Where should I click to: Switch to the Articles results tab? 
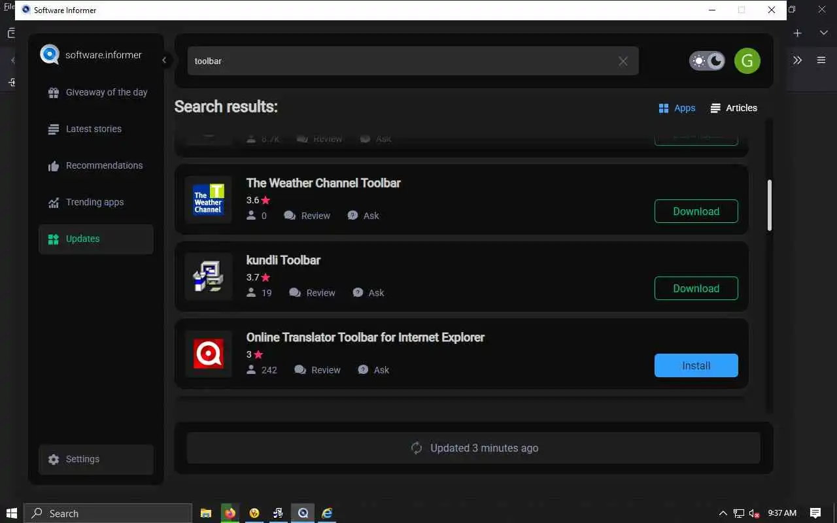[734, 108]
